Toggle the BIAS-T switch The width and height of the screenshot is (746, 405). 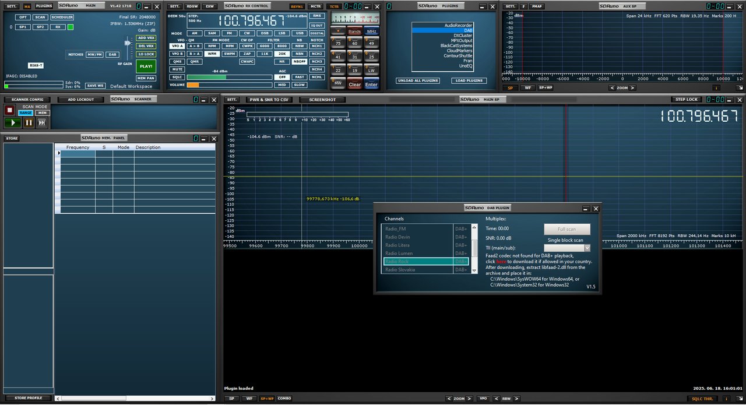pos(36,65)
